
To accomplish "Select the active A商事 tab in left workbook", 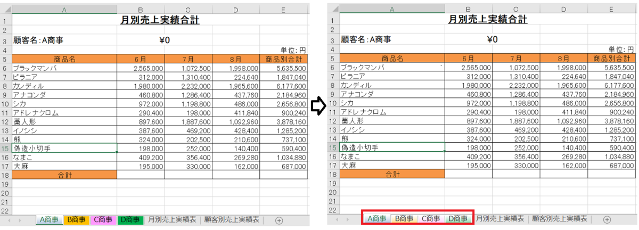I will [49, 219].
